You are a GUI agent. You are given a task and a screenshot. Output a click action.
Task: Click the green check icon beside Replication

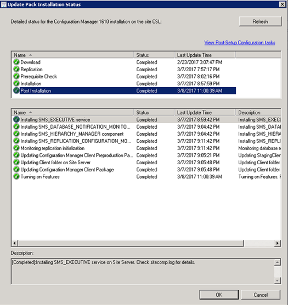click(16, 69)
